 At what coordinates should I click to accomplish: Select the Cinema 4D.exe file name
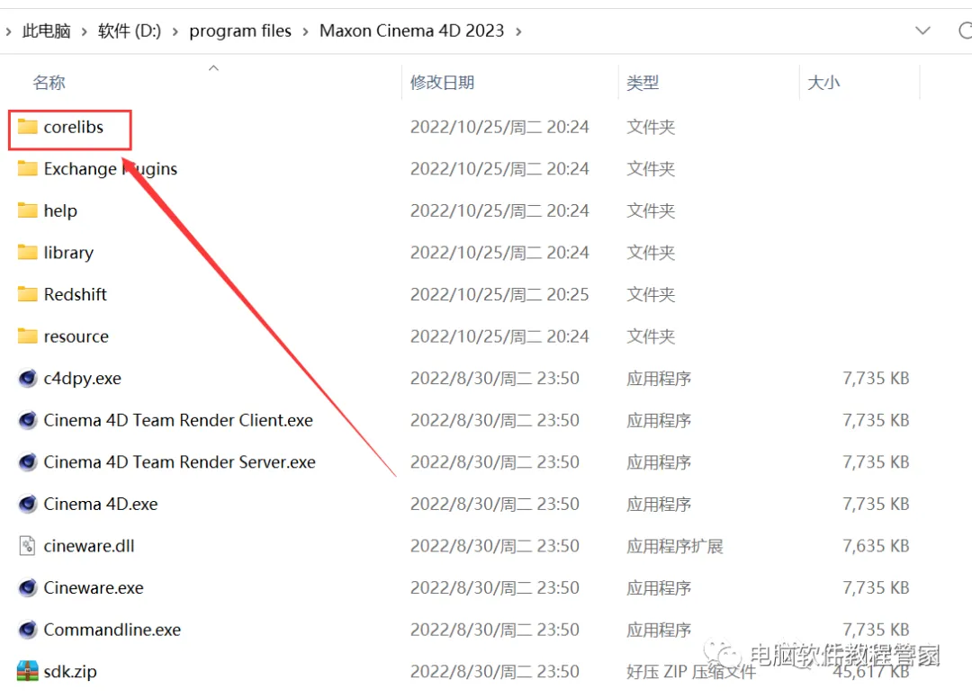tap(101, 504)
